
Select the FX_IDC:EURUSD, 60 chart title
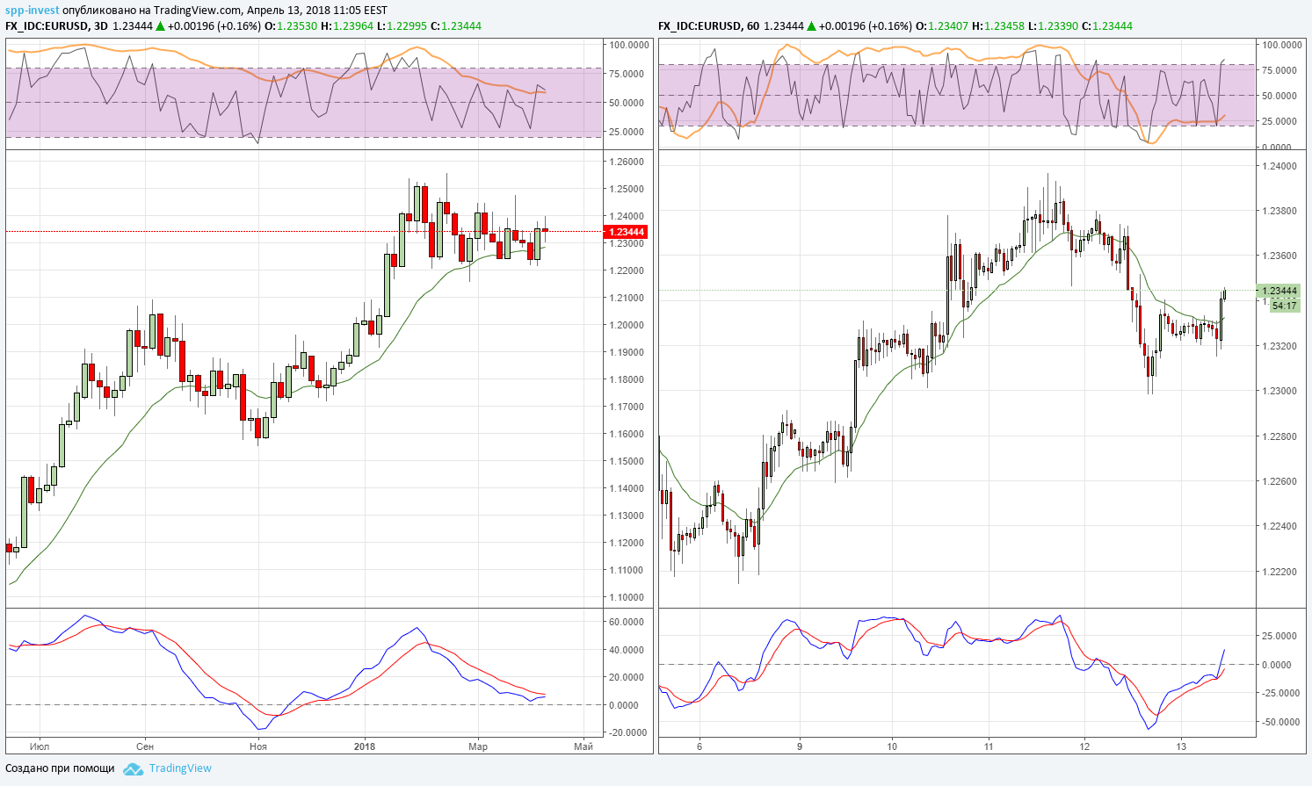coord(709,26)
